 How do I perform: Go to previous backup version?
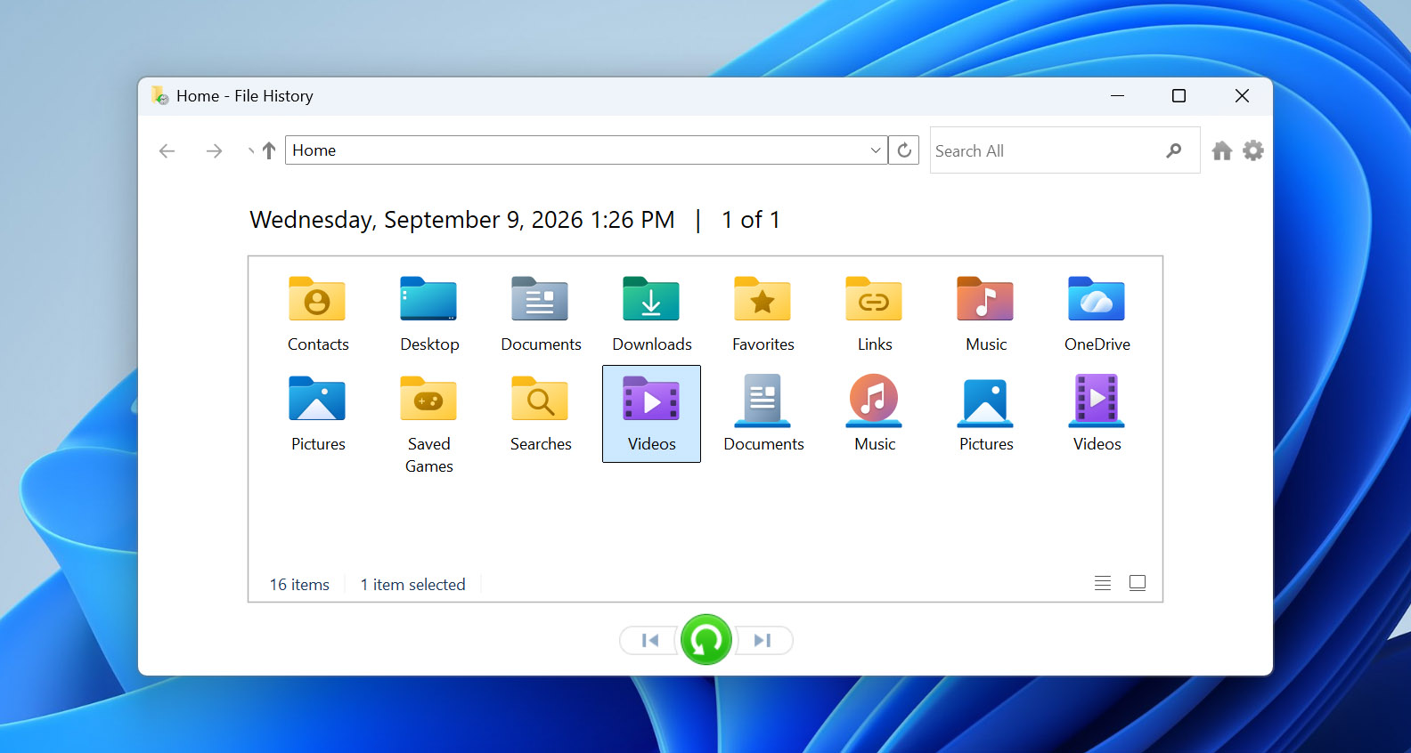[x=650, y=640]
